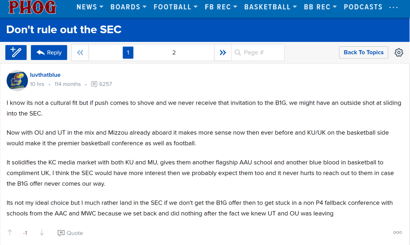This screenshot has width=410, height=245.
Task: Upvote the post by luvthatblue
Action: [x=10, y=233]
